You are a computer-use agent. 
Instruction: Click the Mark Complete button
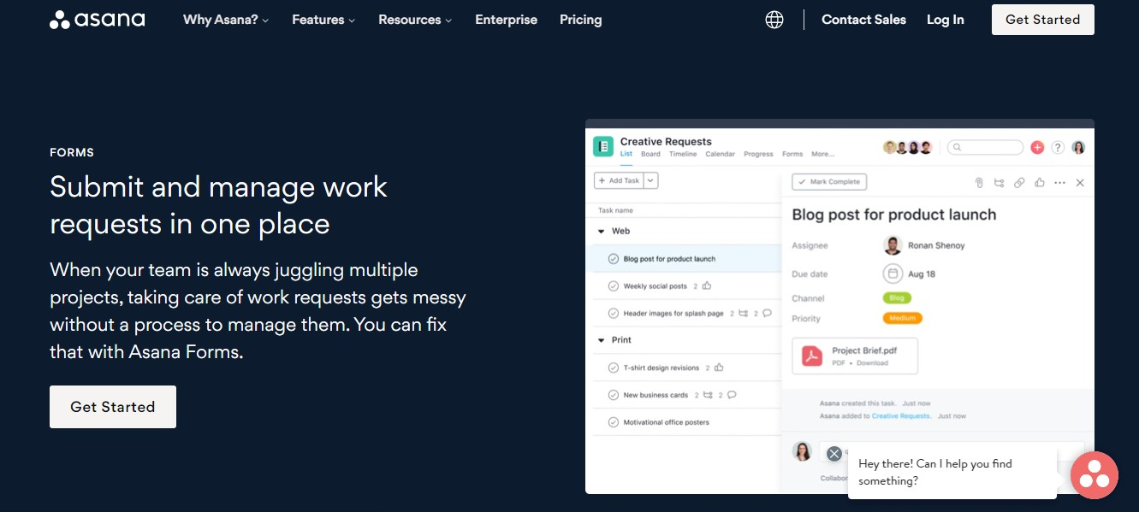[x=829, y=182]
